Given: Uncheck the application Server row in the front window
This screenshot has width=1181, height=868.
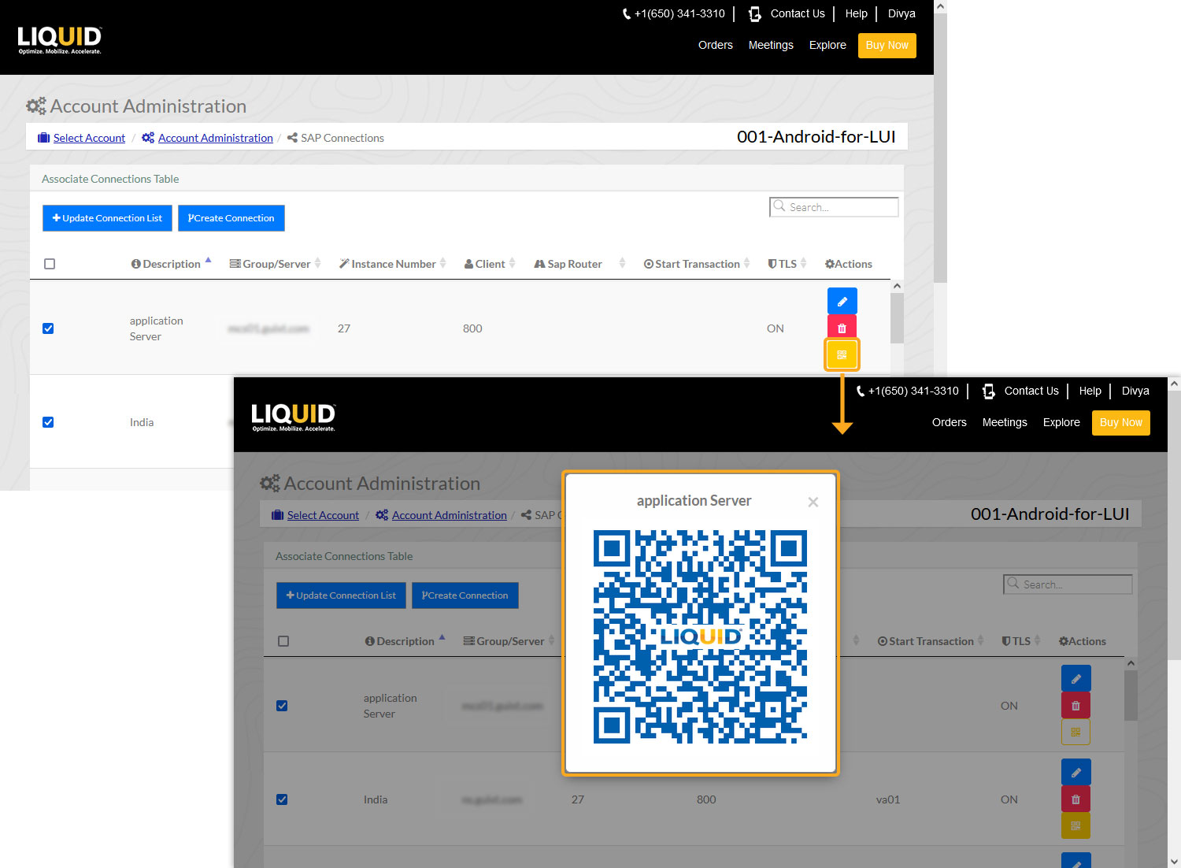Looking at the screenshot, I should (x=282, y=706).
